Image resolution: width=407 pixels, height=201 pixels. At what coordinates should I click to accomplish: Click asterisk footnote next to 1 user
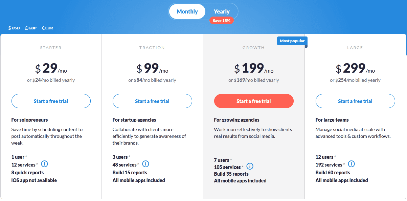click(x=26, y=156)
